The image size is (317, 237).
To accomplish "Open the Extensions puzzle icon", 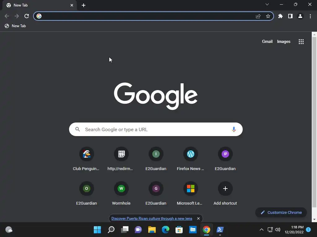I will (x=280, y=16).
